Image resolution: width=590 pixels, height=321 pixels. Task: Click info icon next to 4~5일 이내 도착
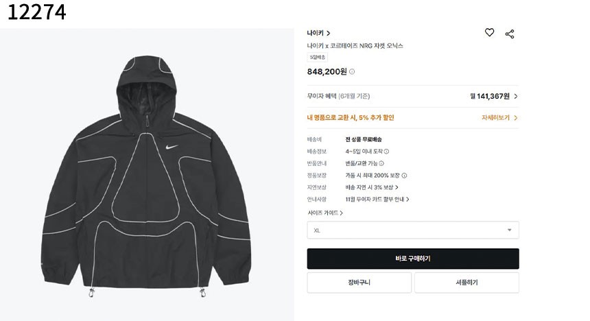coord(386,152)
